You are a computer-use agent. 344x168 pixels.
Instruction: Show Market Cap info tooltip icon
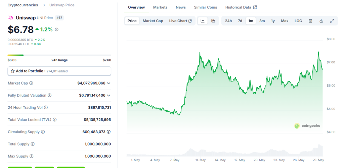pos(31,83)
